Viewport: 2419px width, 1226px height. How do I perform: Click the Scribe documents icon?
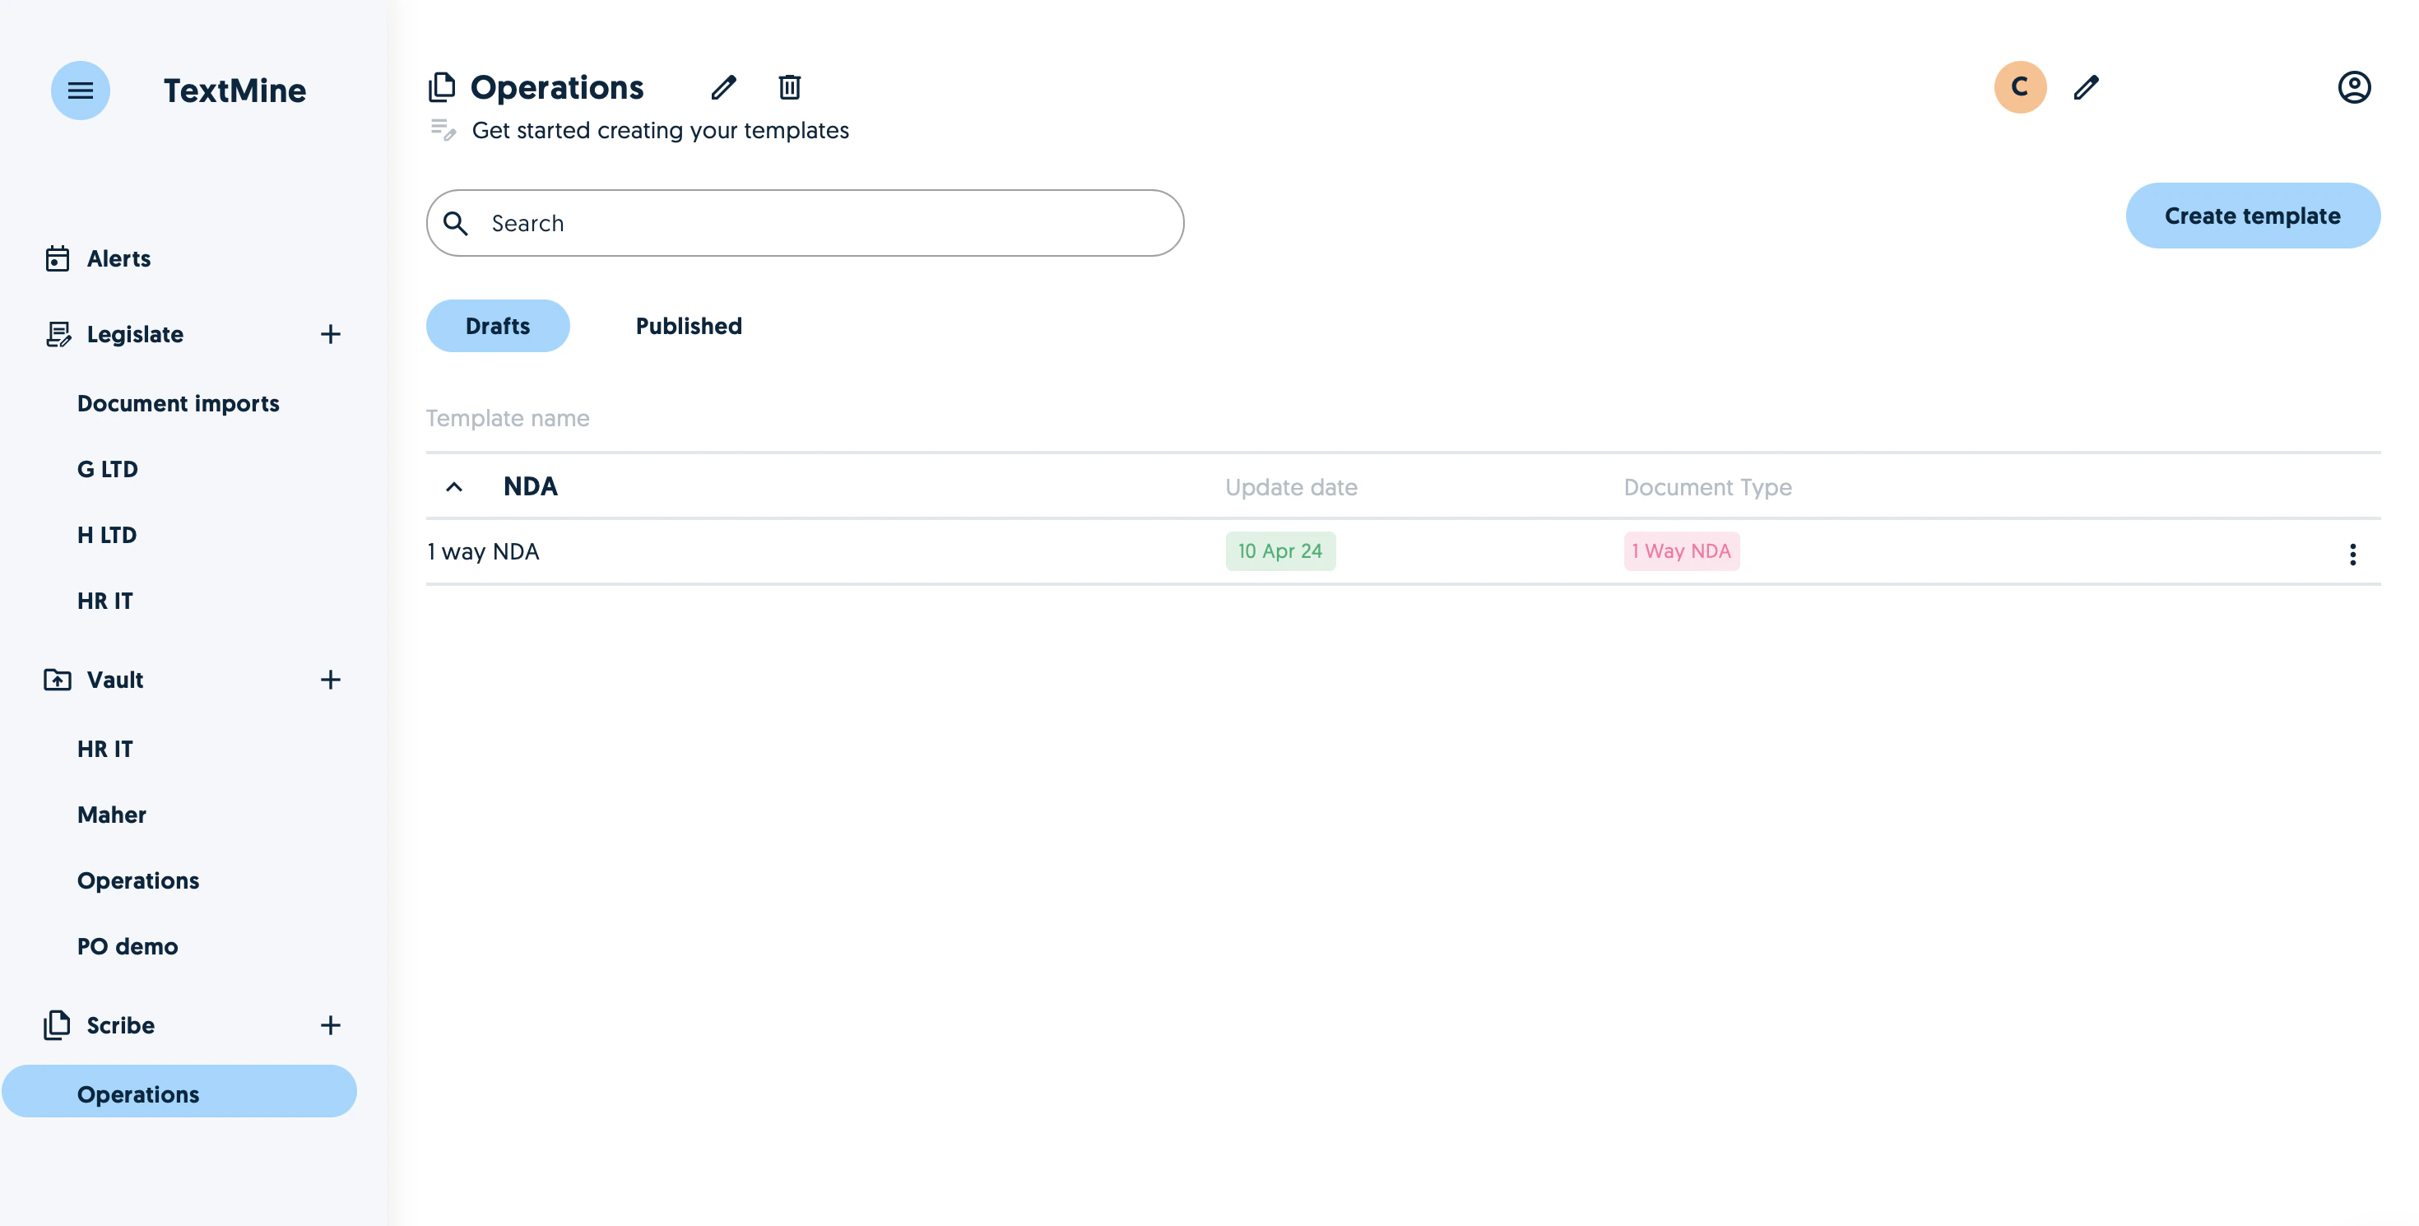click(x=58, y=1025)
